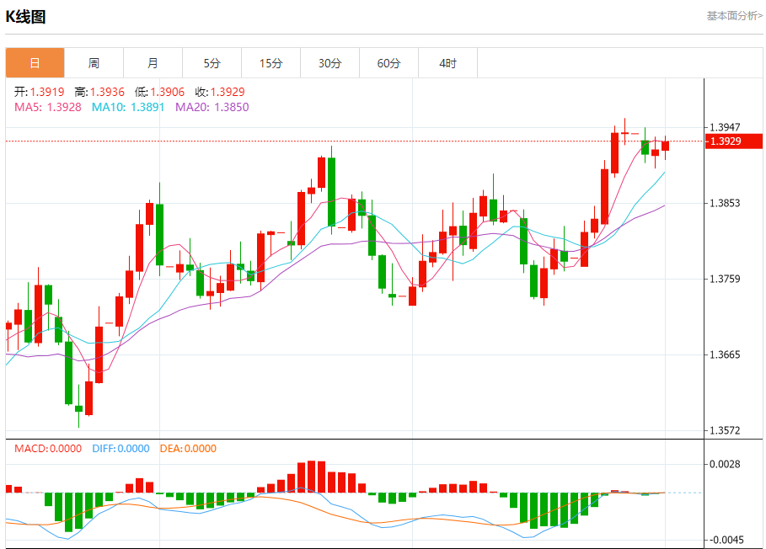Switch to the 月 monthly tab
The image size is (766, 549).
(x=153, y=63)
